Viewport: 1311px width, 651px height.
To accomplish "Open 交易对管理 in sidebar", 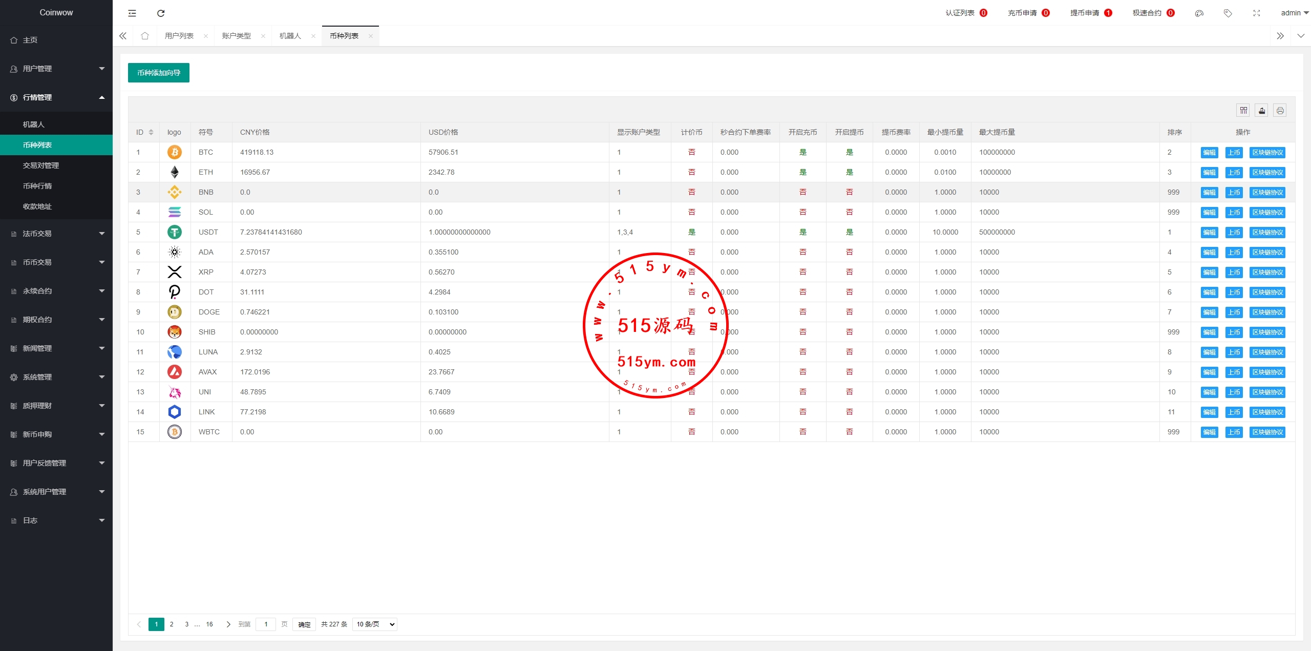I will [x=41, y=165].
